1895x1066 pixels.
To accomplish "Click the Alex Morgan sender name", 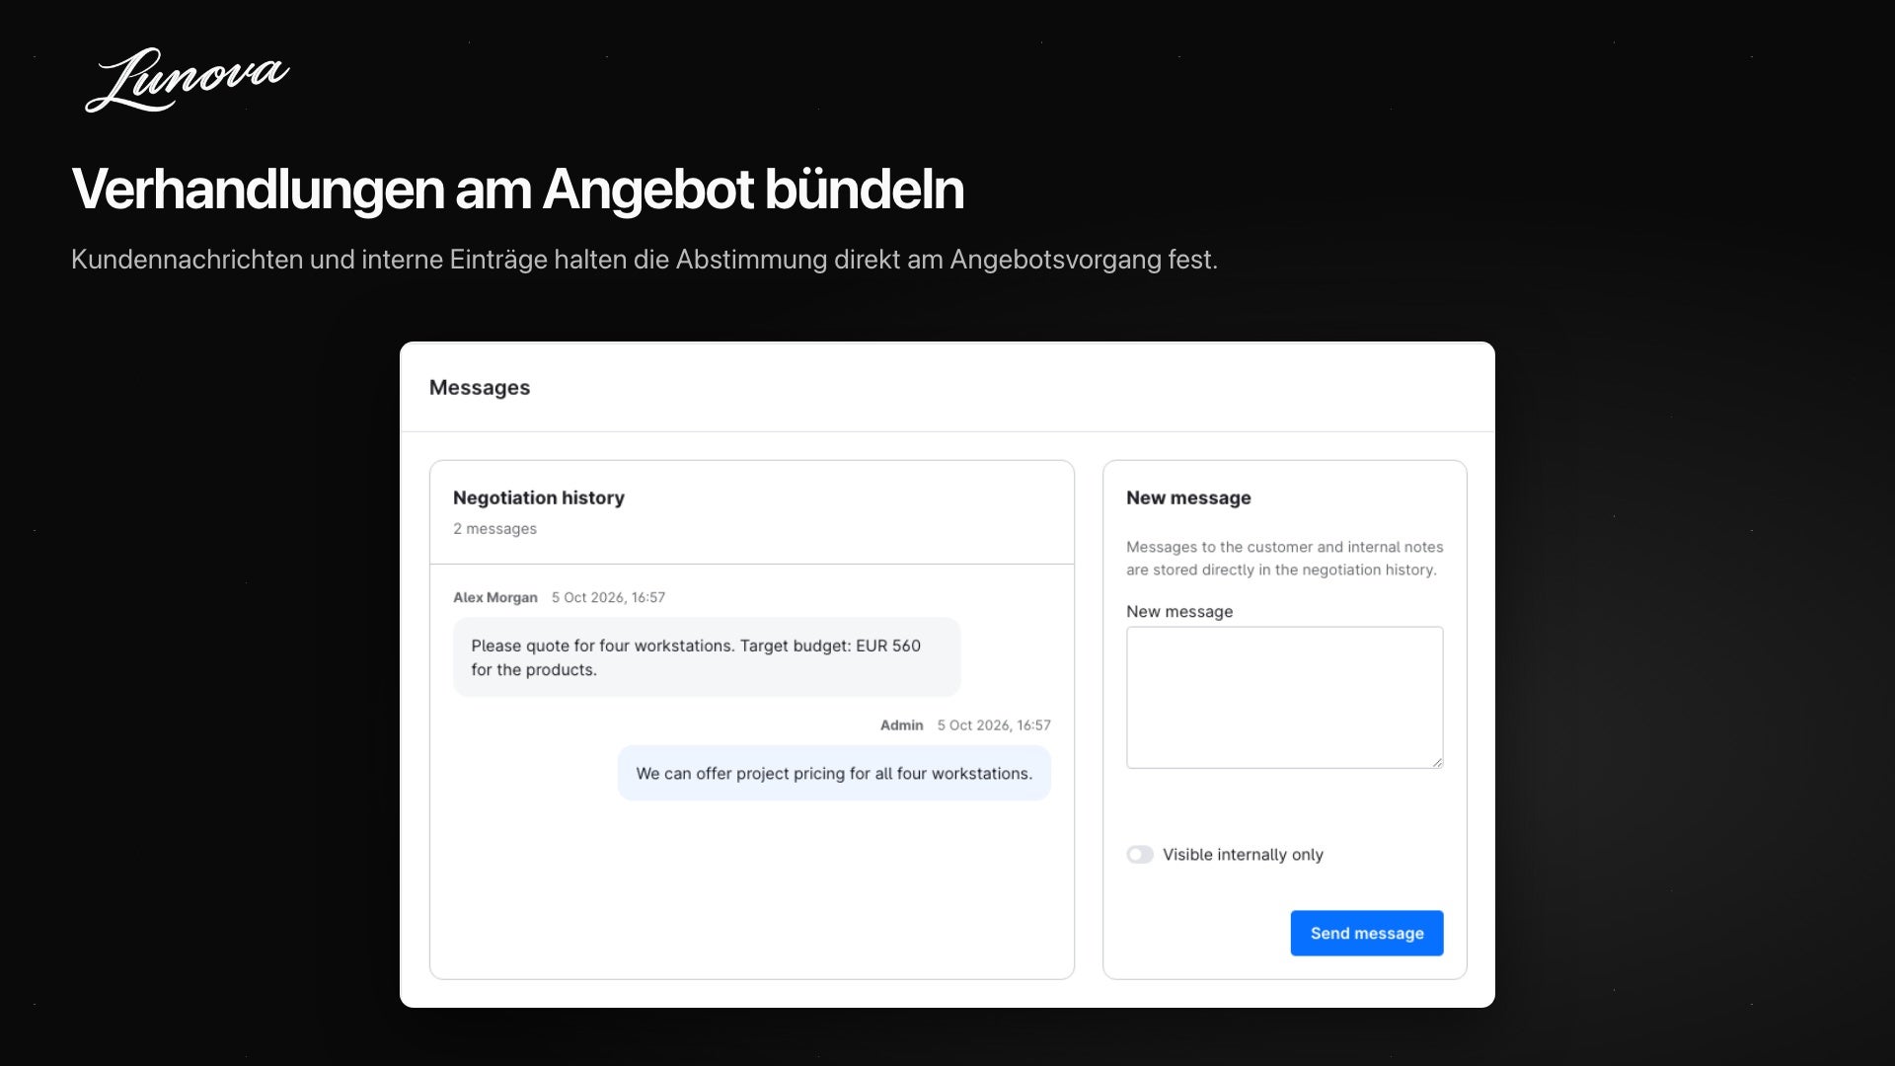I will tap(495, 597).
